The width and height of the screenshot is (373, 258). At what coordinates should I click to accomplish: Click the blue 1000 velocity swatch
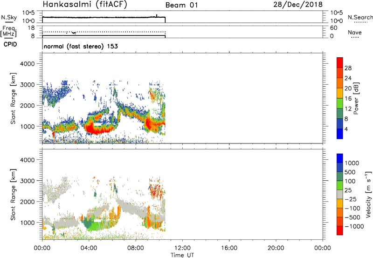click(340, 158)
